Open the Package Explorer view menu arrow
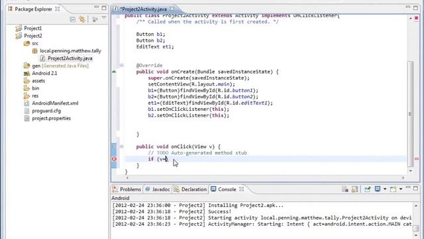424x239 pixels. 104,18
